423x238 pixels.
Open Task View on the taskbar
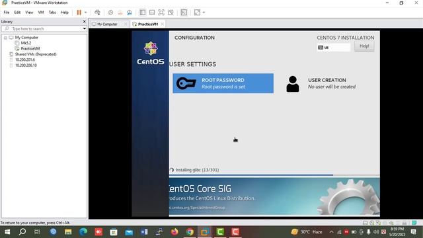tap(37, 232)
